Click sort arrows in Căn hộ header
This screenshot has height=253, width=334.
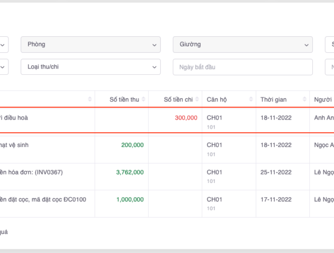point(250,99)
